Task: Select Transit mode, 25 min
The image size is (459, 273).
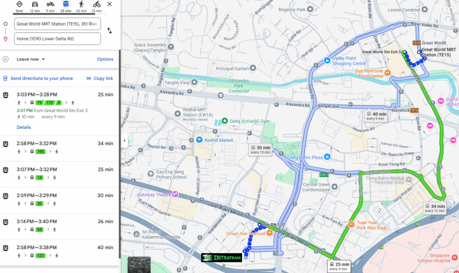Action: [x=66, y=6]
